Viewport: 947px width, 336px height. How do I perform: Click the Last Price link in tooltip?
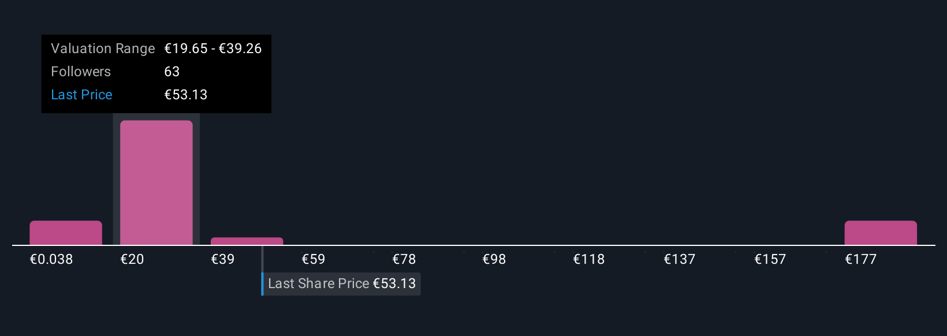click(81, 95)
